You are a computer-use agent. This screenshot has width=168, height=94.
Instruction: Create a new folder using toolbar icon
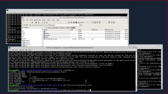[45, 22]
